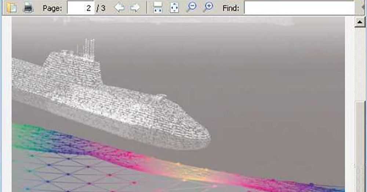Print the document using the printer icon

click(28, 8)
